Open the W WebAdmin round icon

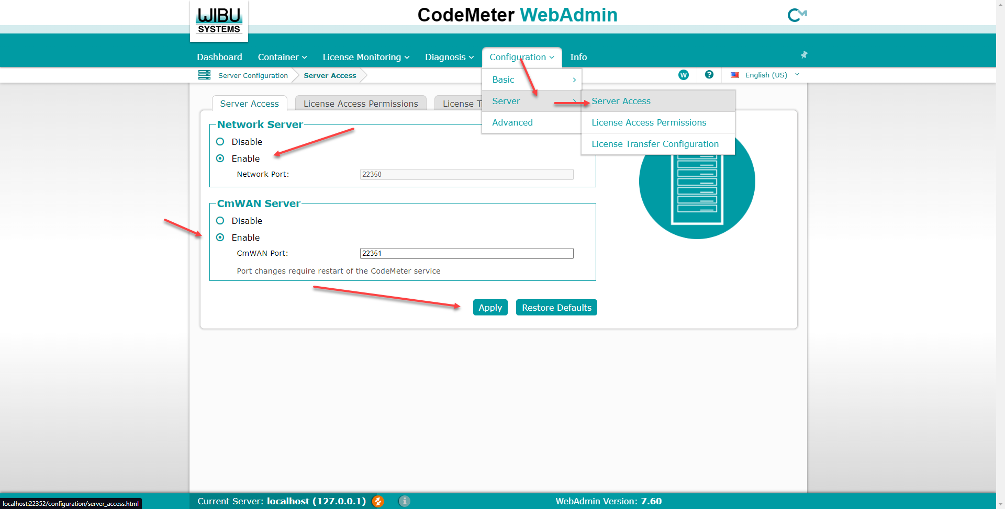pyautogui.click(x=683, y=75)
